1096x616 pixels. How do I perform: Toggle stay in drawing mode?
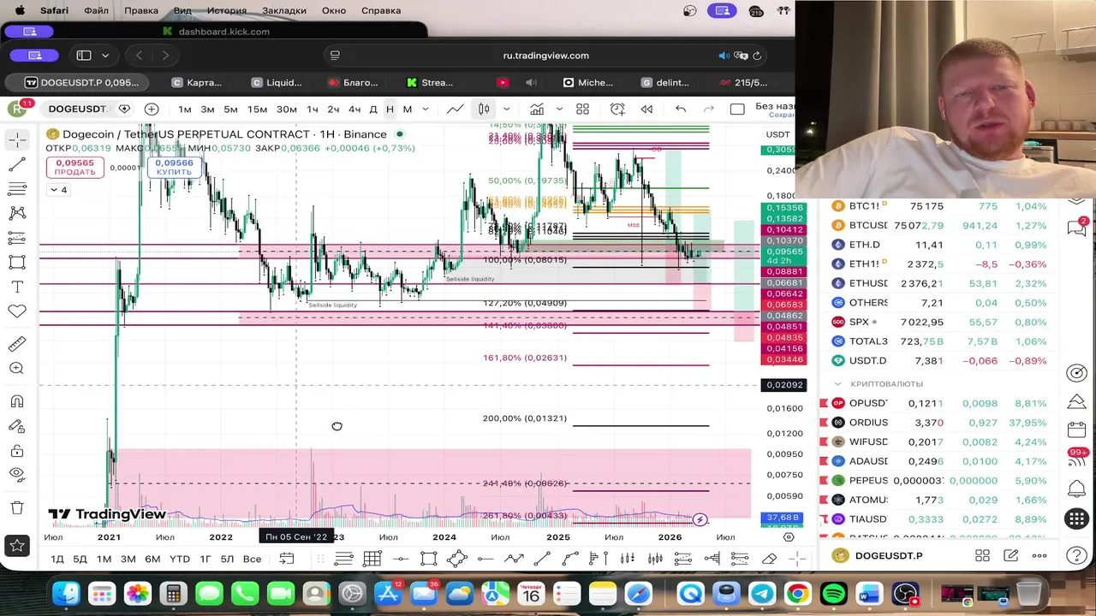pos(17,426)
